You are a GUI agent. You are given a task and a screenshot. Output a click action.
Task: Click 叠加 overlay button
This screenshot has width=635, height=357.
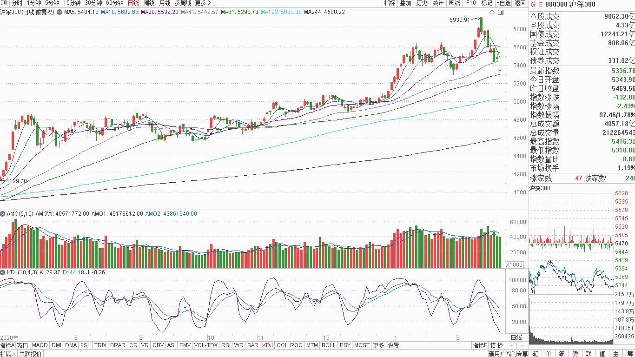coord(405,3)
